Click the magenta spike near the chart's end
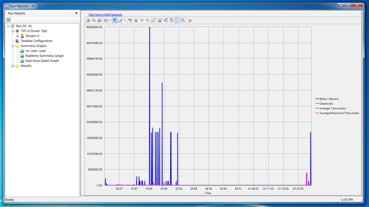The image size is (369, 207). 307,179
